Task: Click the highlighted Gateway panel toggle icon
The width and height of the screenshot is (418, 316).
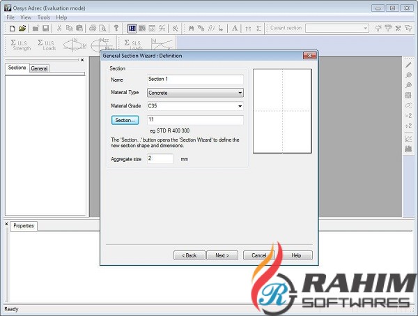Action: click(132, 29)
